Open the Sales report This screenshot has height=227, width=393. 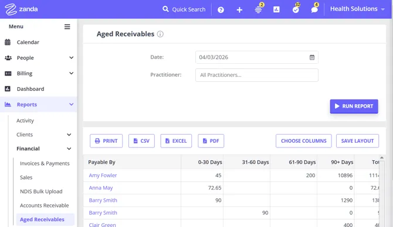pyautogui.click(x=26, y=177)
